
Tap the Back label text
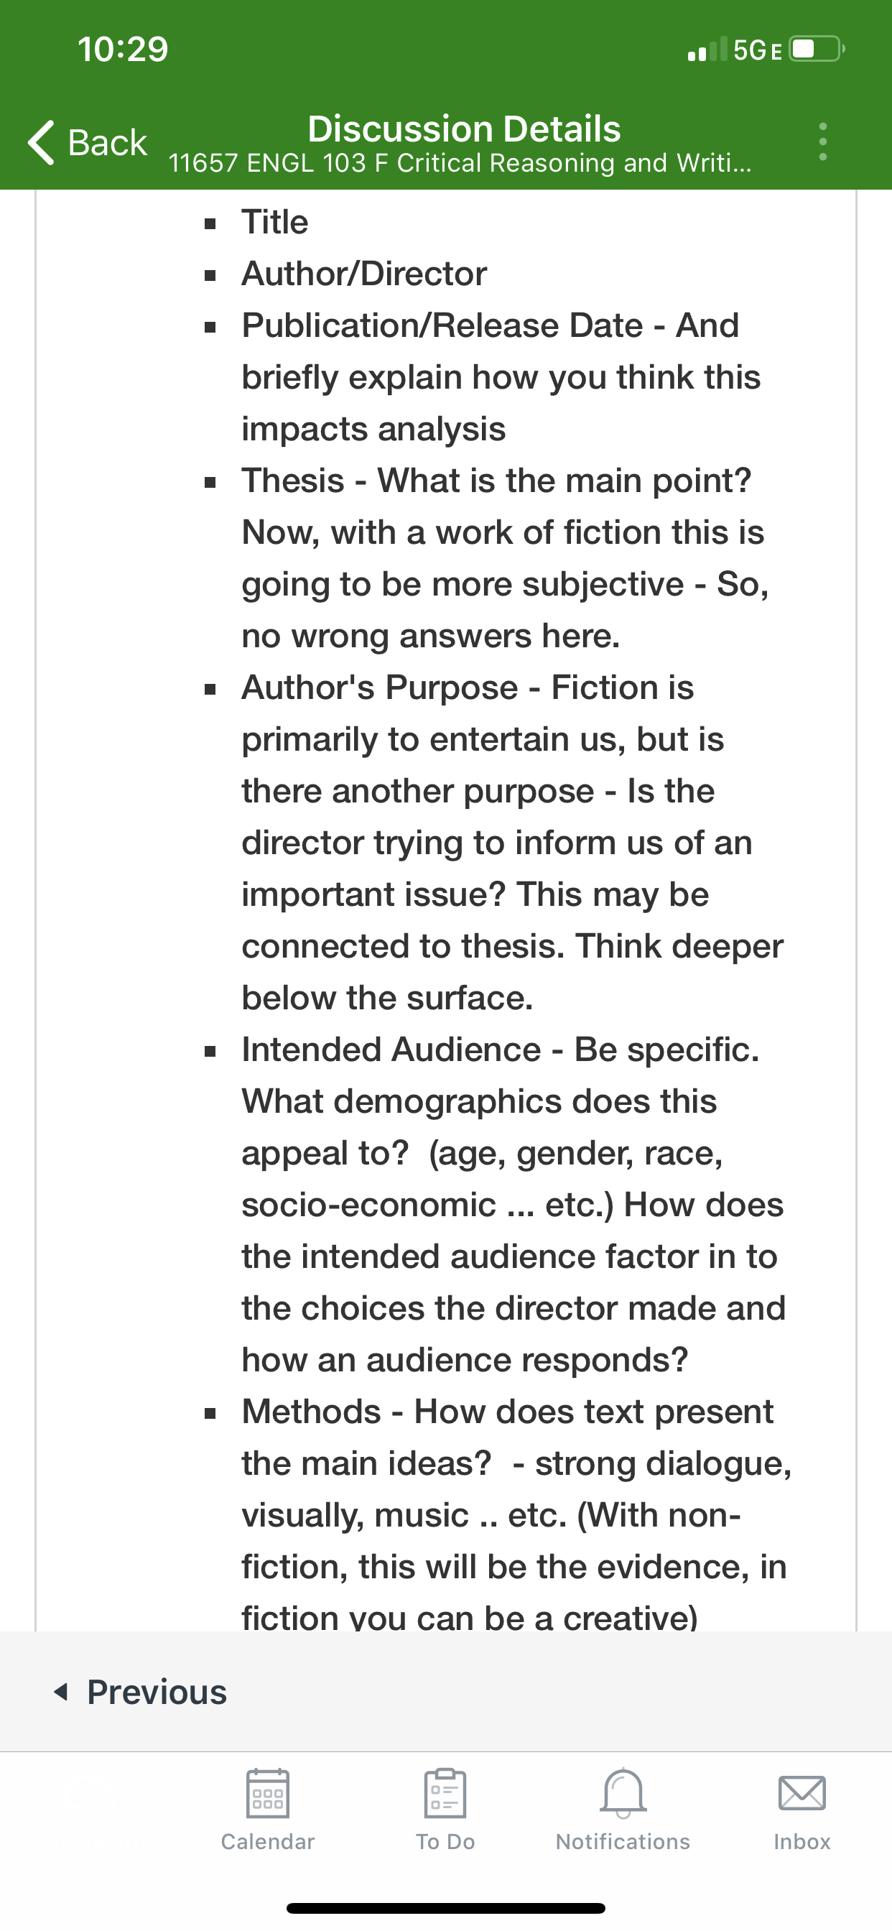[x=107, y=142]
